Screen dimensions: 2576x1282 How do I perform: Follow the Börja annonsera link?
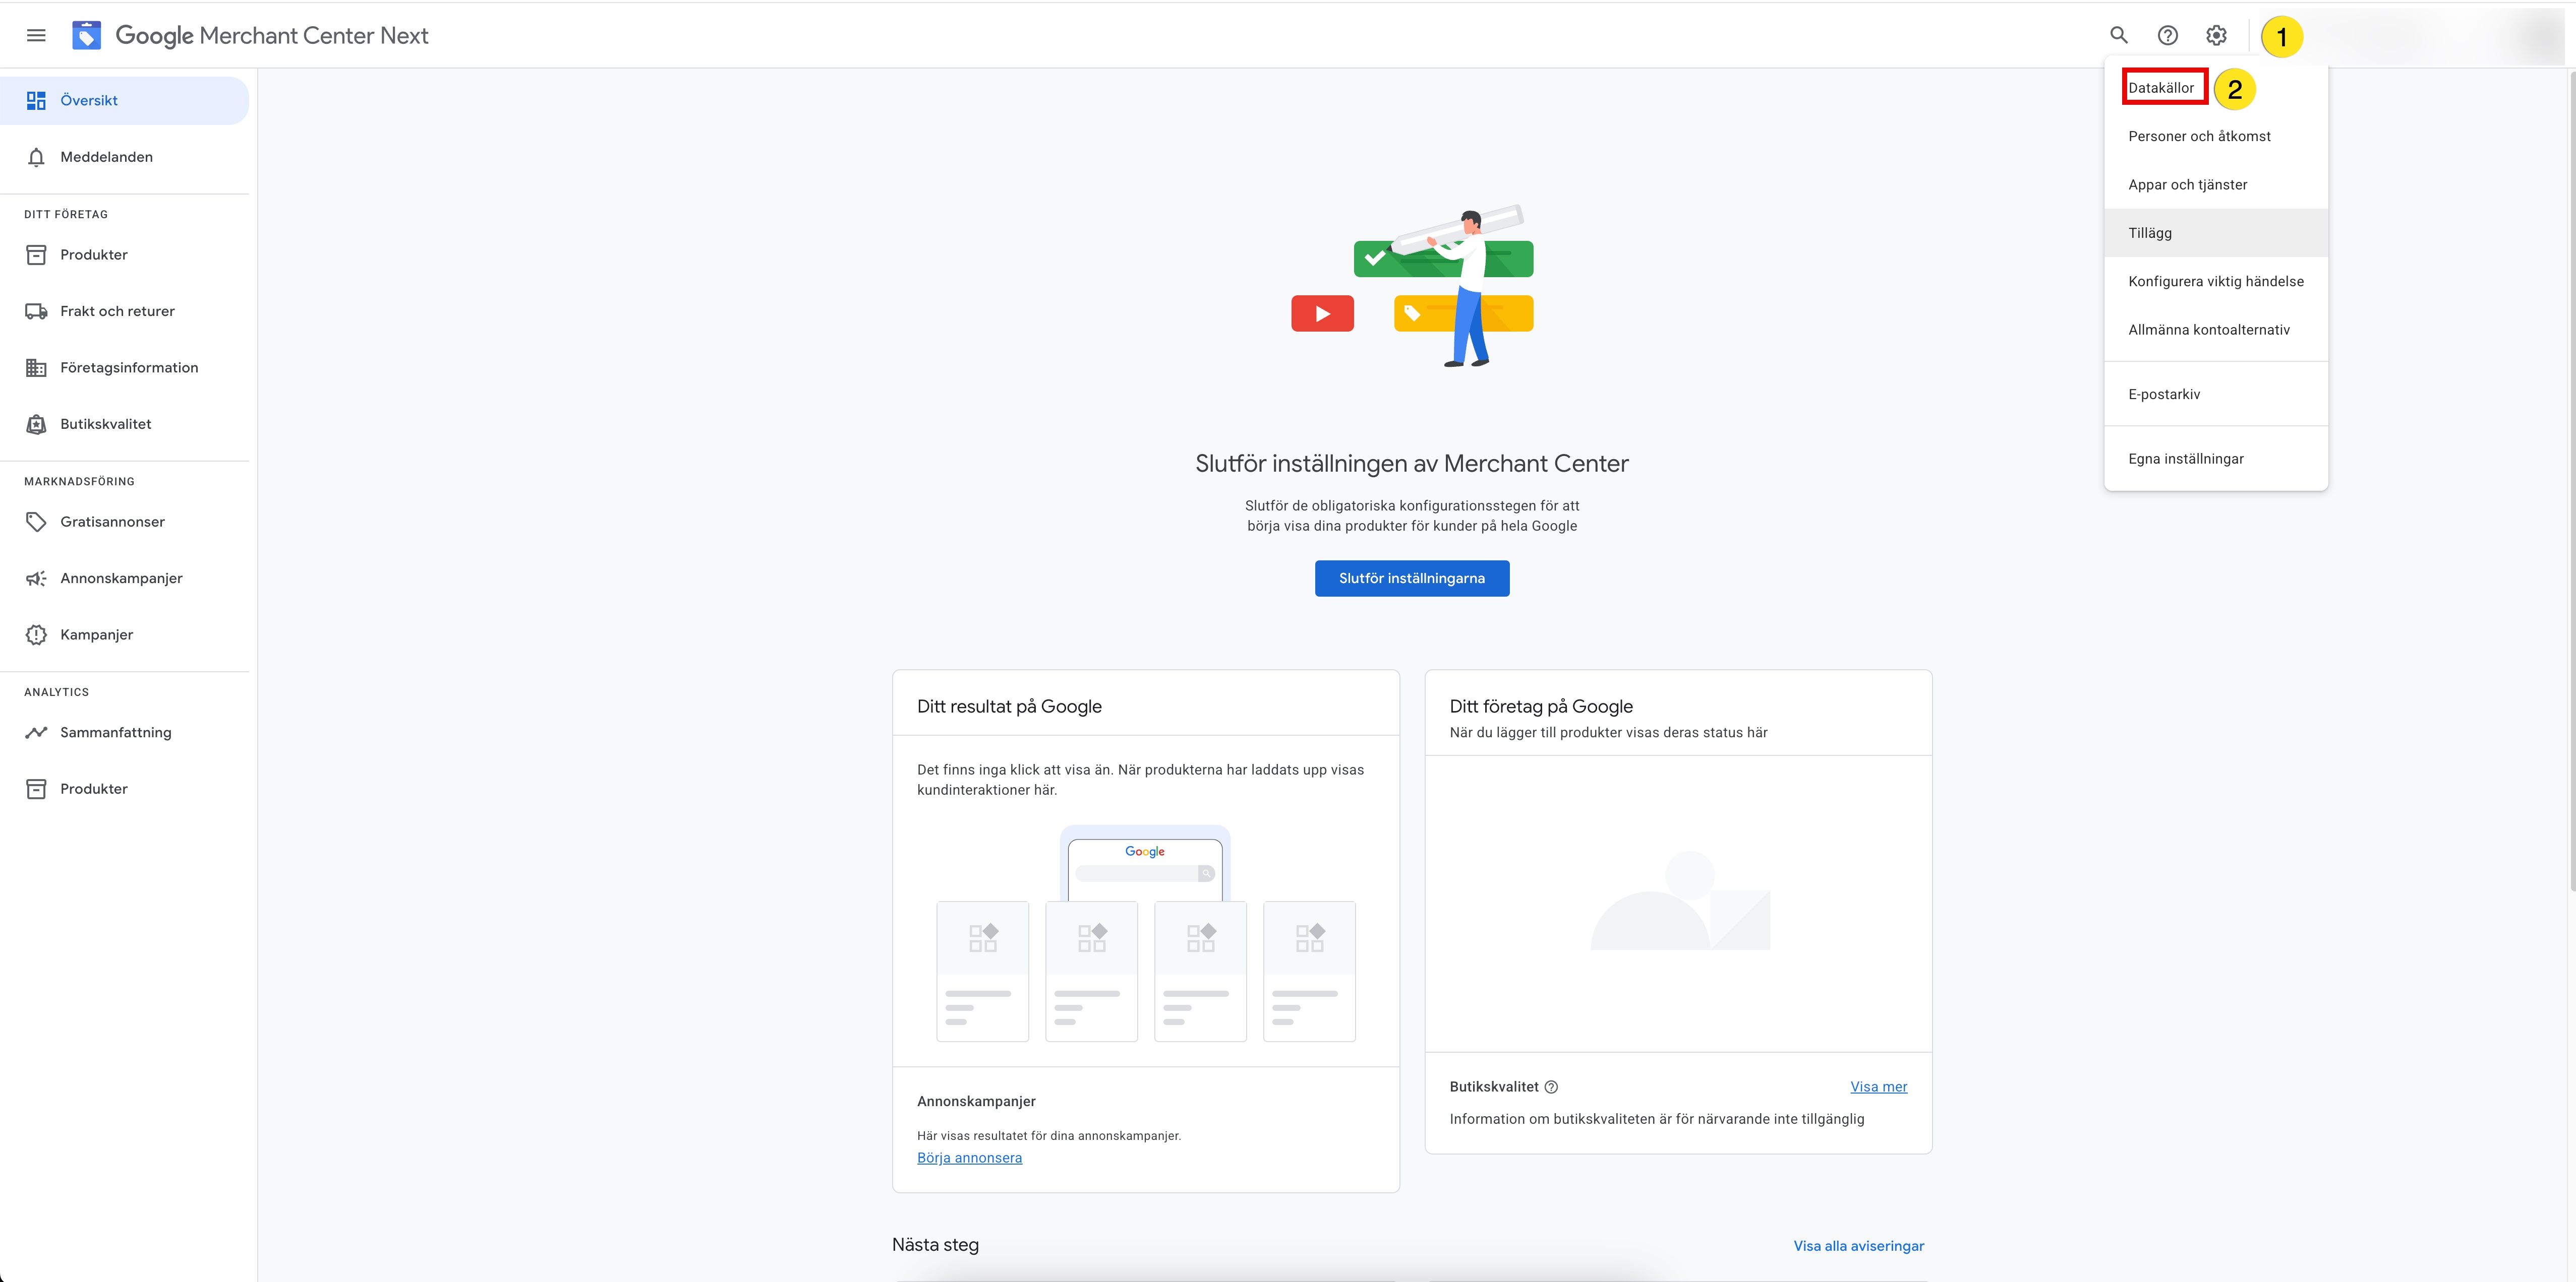coord(969,1158)
